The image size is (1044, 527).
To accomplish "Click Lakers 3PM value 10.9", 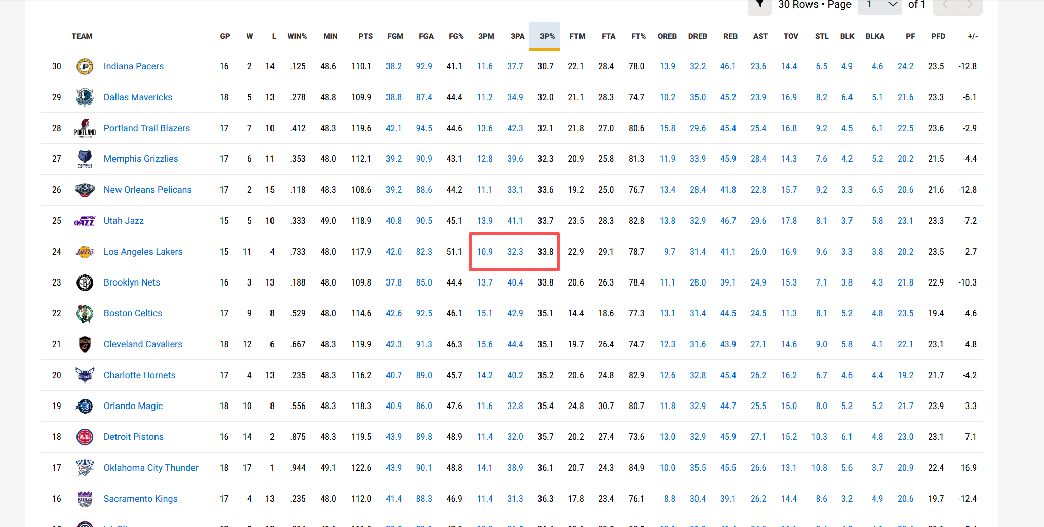I will coord(485,252).
